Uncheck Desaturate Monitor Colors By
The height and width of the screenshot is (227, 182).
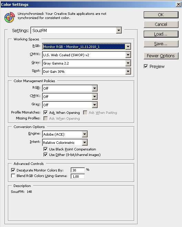13,170
